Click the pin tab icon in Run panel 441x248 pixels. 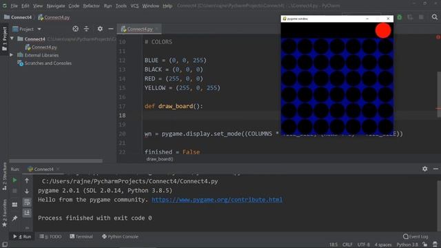pyautogui.click(x=14, y=218)
